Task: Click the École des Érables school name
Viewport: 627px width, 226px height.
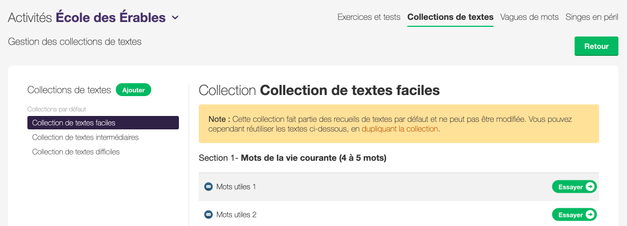Action: 111,18
